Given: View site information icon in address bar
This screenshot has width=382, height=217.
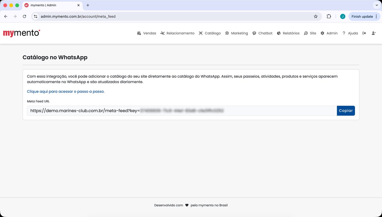Looking at the screenshot, I should coord(36,16).
